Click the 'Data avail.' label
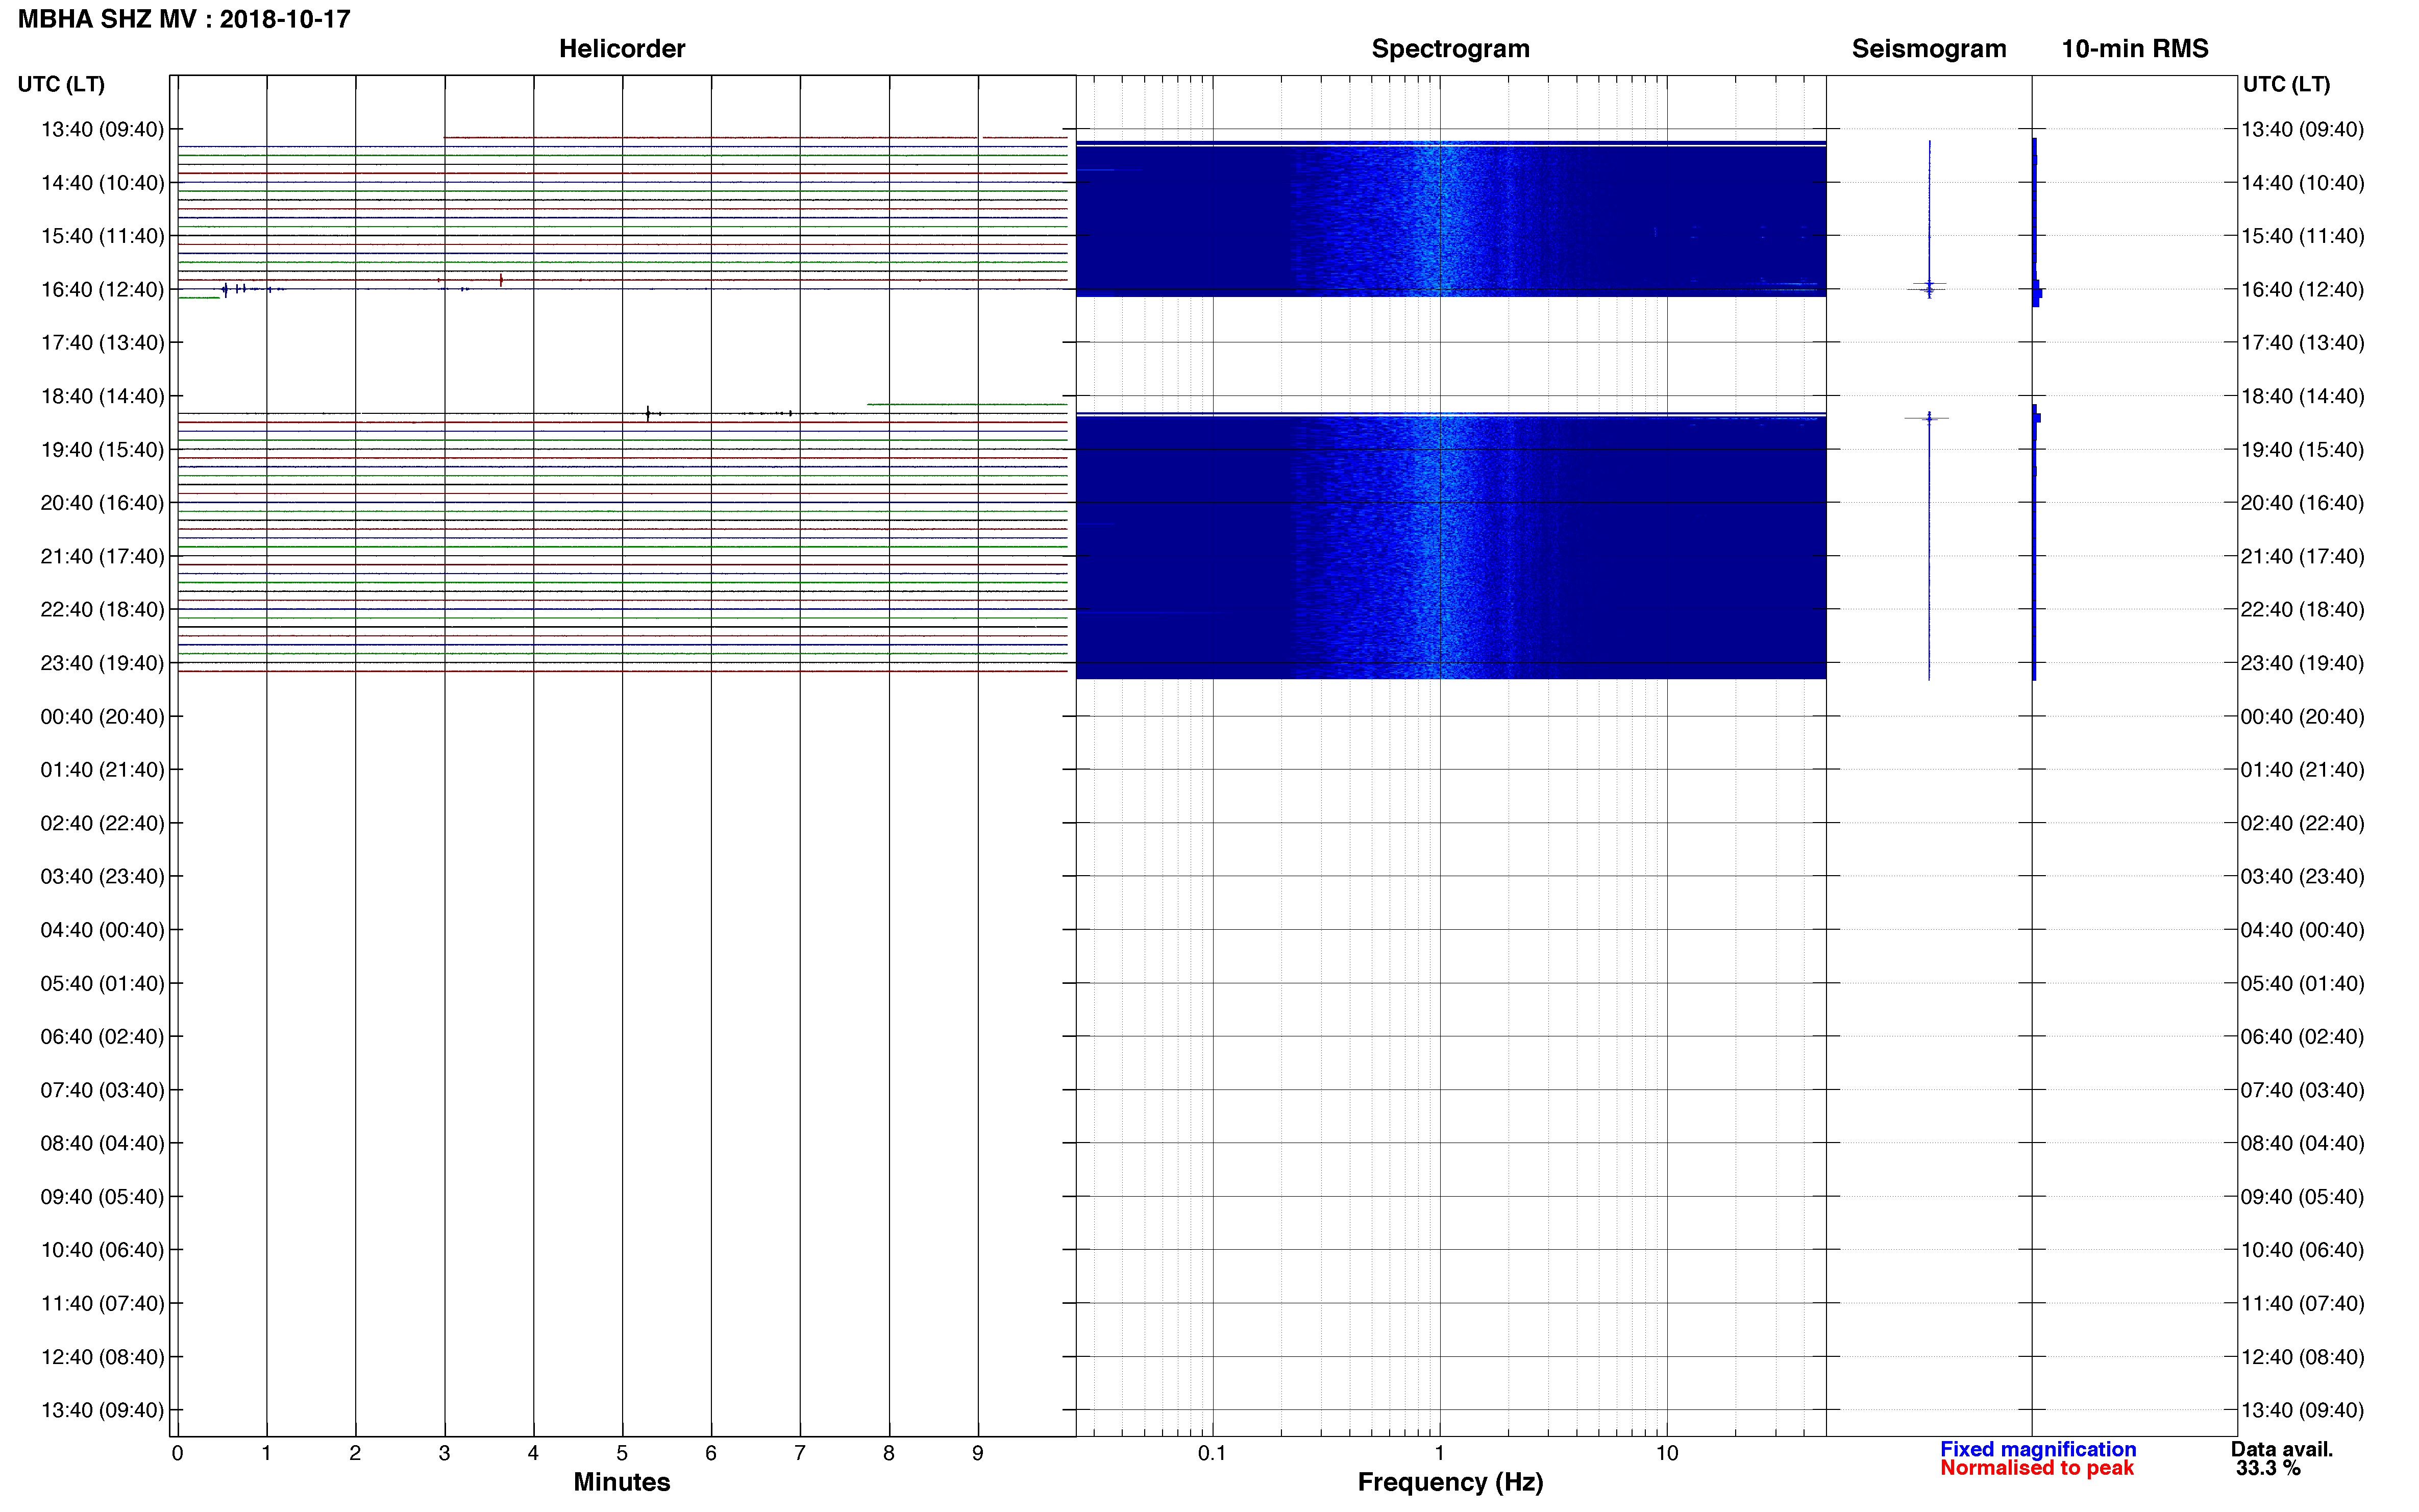The width and height of the screenshot is (2419, 1512). (2282, 1449)
